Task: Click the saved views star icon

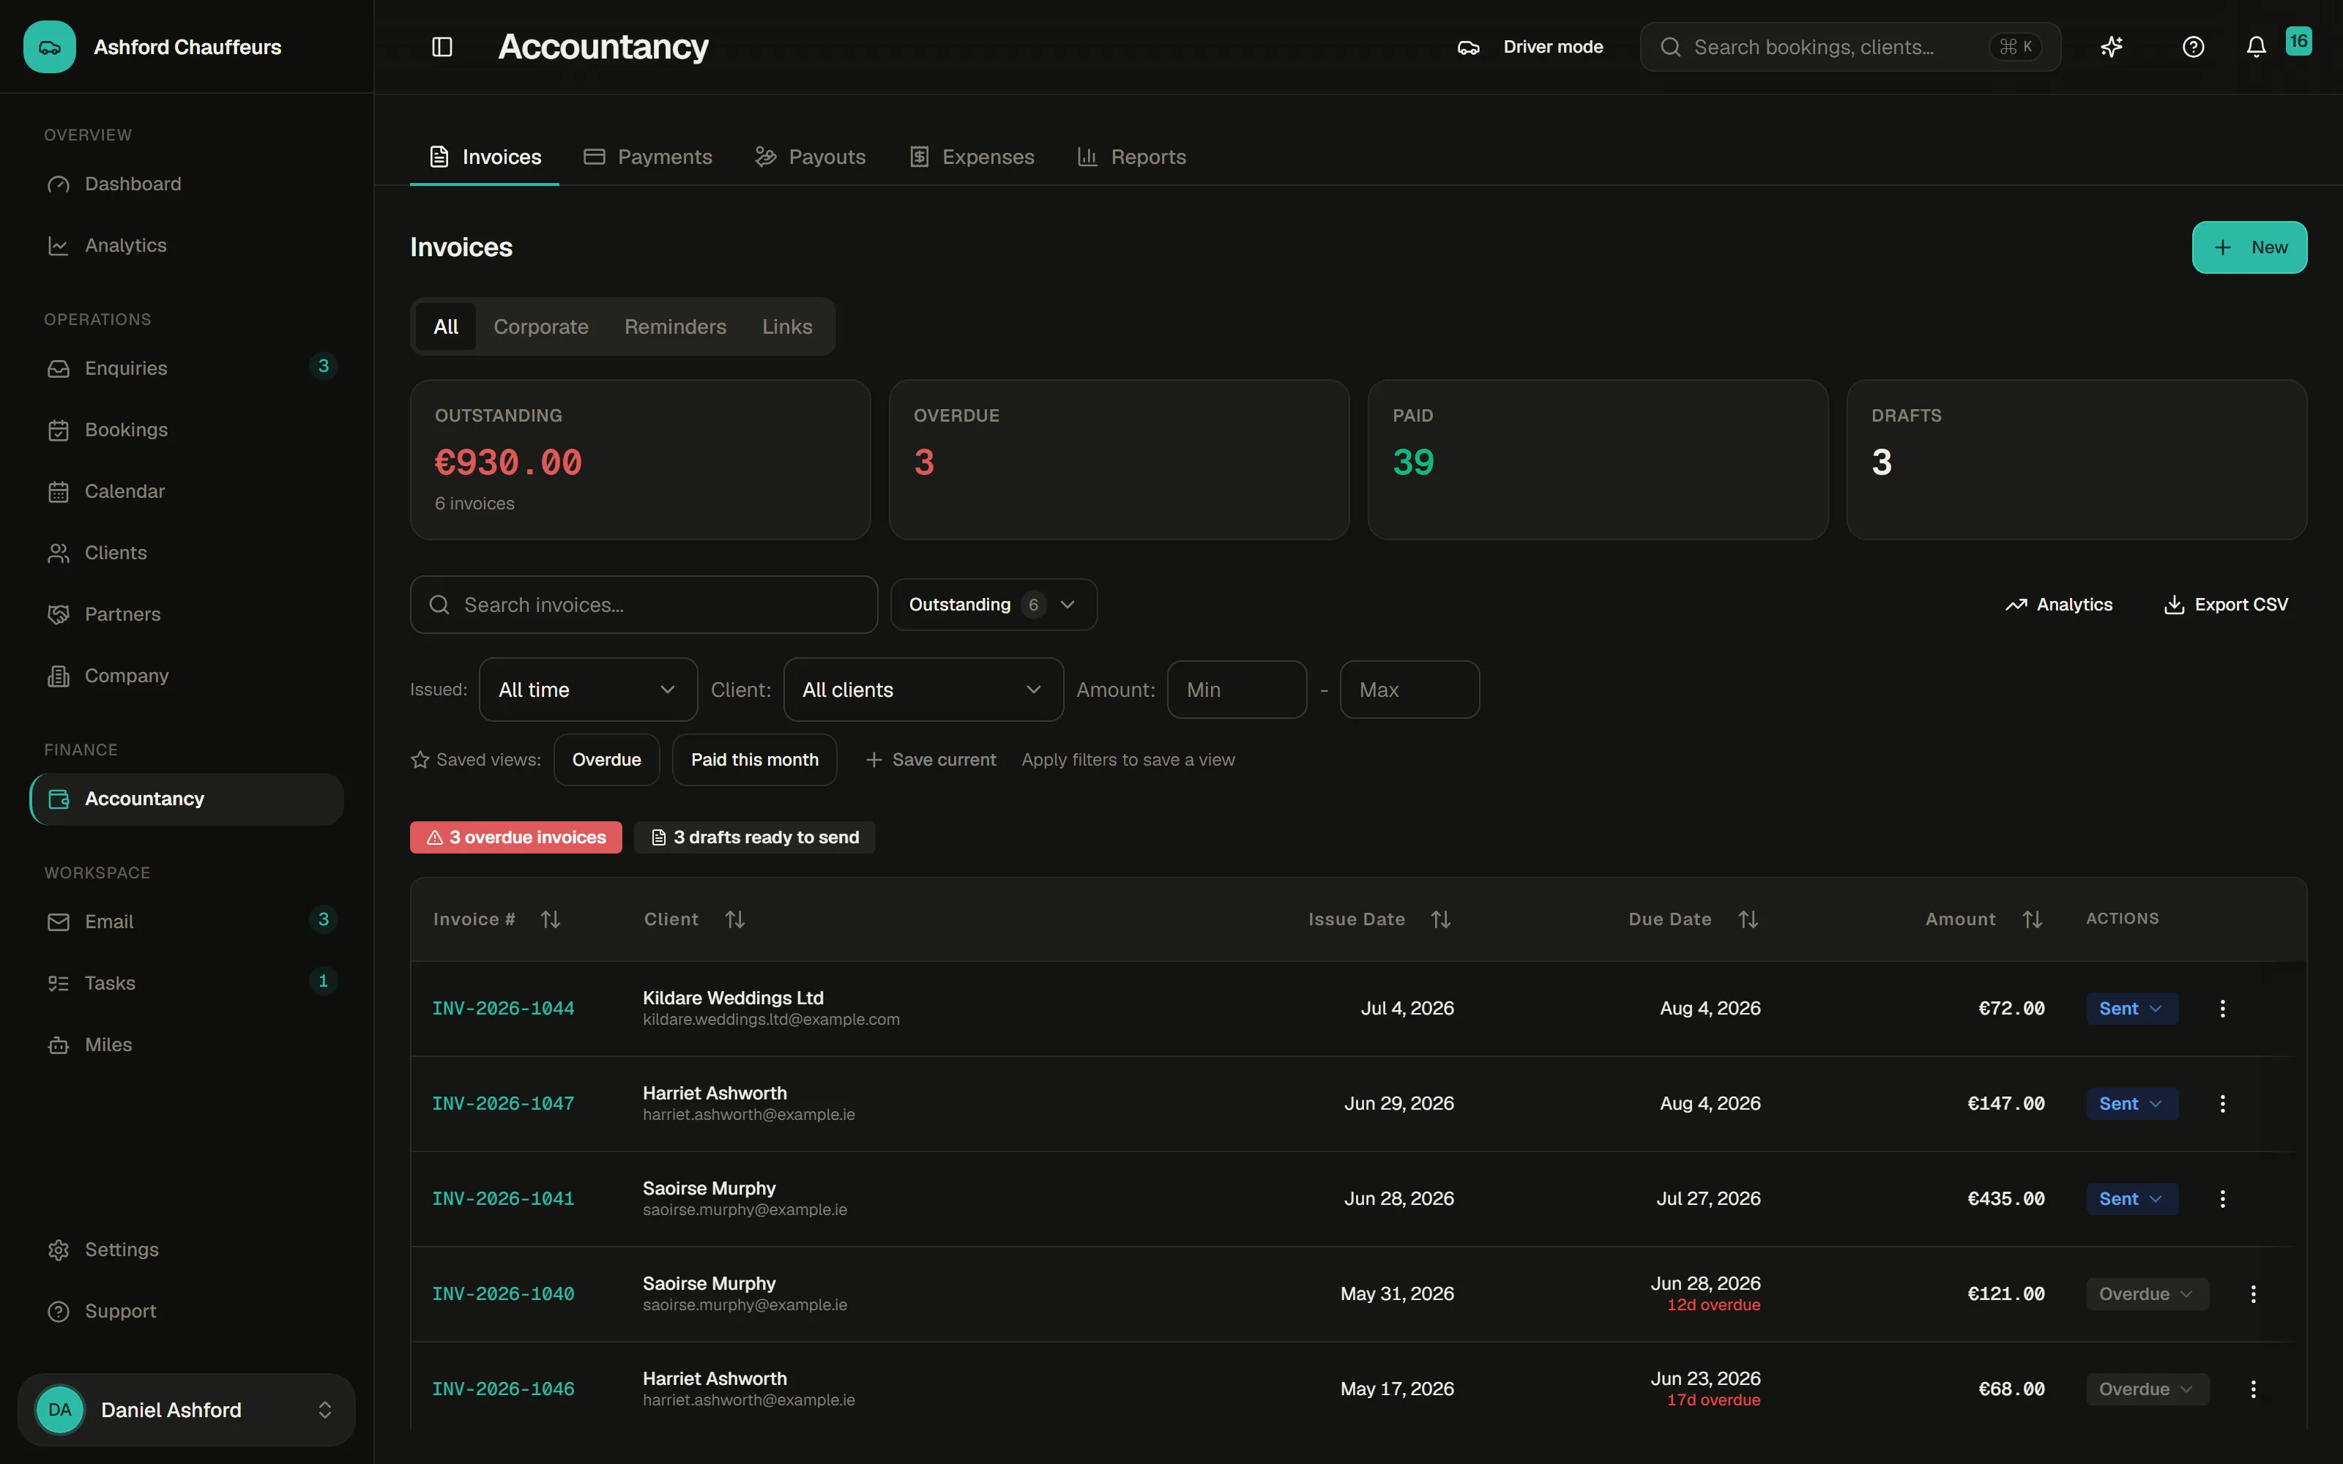Action: tap(420, 759)
